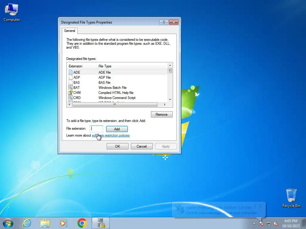Open the Computer desktop icon
The image size is (306, 229).
12,13
